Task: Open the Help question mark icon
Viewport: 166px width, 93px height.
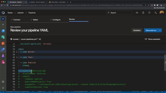Action: (149, 13)
